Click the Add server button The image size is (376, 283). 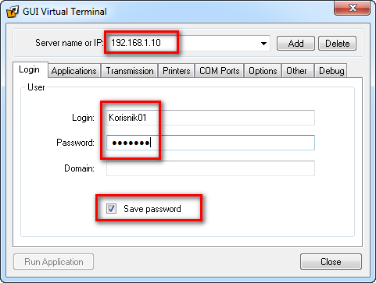[x=295, y=44]
